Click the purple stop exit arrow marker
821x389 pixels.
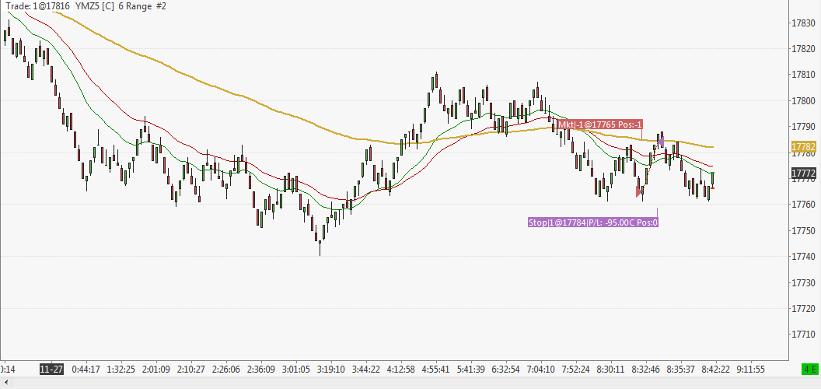click(662, 142)
